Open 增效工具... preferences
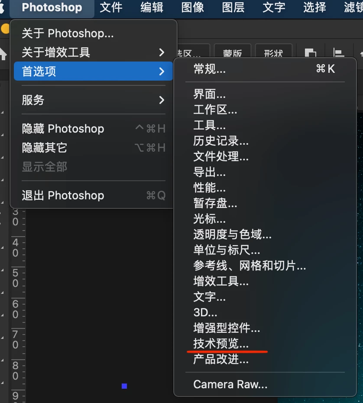The height and width of the screenshot is (403, 363). coord(265,281)
